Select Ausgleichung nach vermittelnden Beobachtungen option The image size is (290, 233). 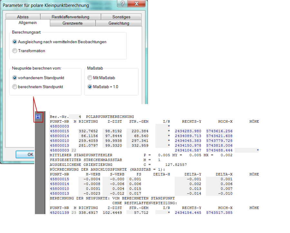point(15,42)
